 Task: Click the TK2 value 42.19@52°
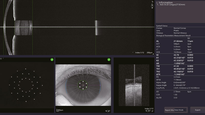(x=179, y=72)
